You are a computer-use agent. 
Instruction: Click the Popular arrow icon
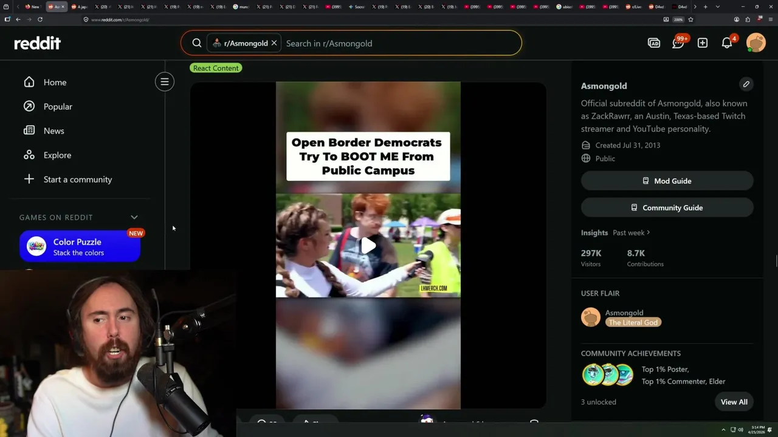tap(29, 106)
